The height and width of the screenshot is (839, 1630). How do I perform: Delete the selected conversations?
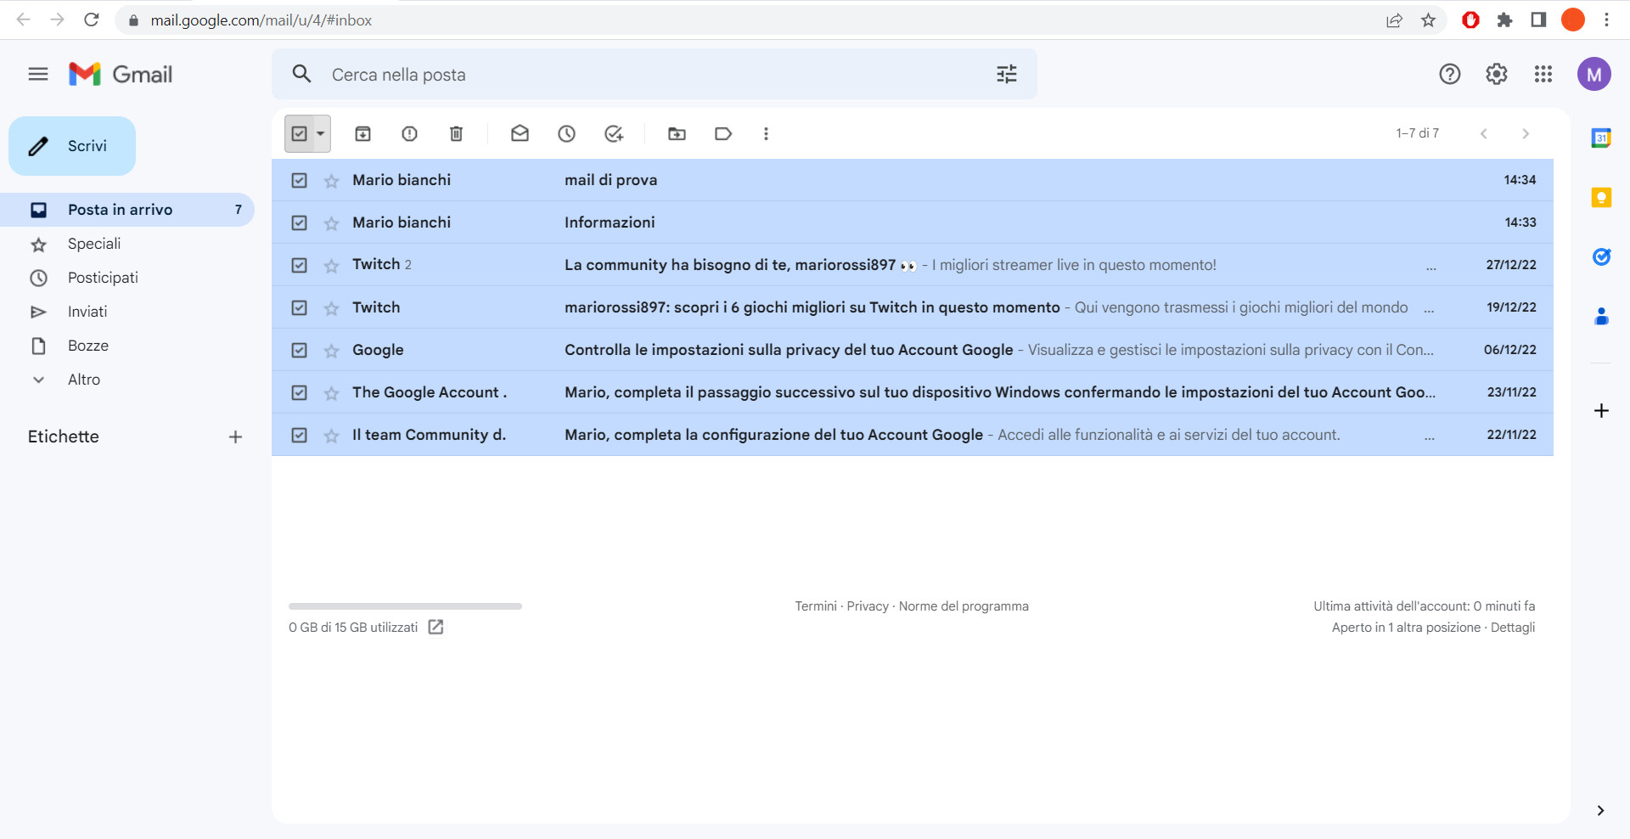(456, 133)
